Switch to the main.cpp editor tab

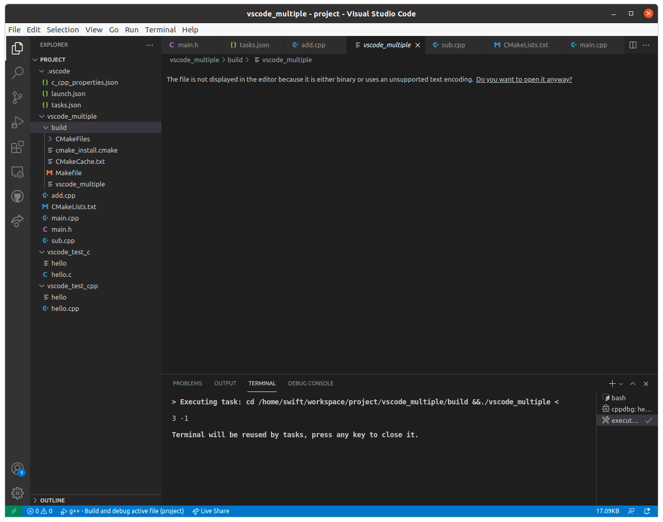click(x=594, y=45)
